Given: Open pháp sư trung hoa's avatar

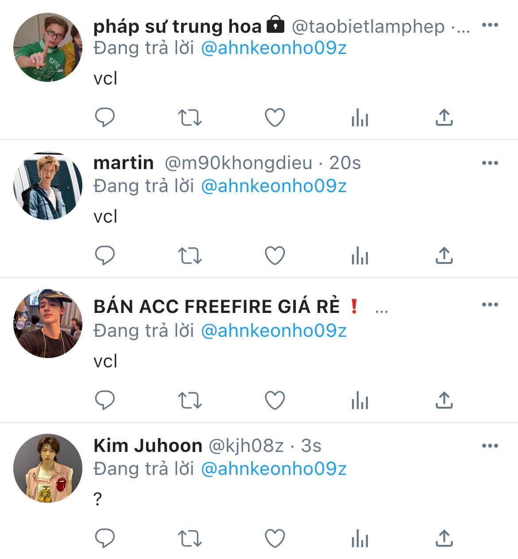Looking at the screenshot, I should point(48,47).
